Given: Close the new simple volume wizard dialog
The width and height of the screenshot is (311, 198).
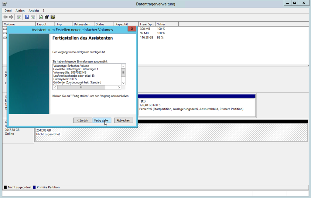Looking at the screenshot, I should click(x=132, y=29).
